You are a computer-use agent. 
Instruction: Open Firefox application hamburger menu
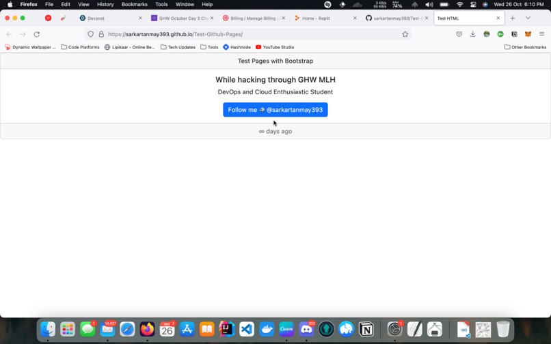coord(541,34)
